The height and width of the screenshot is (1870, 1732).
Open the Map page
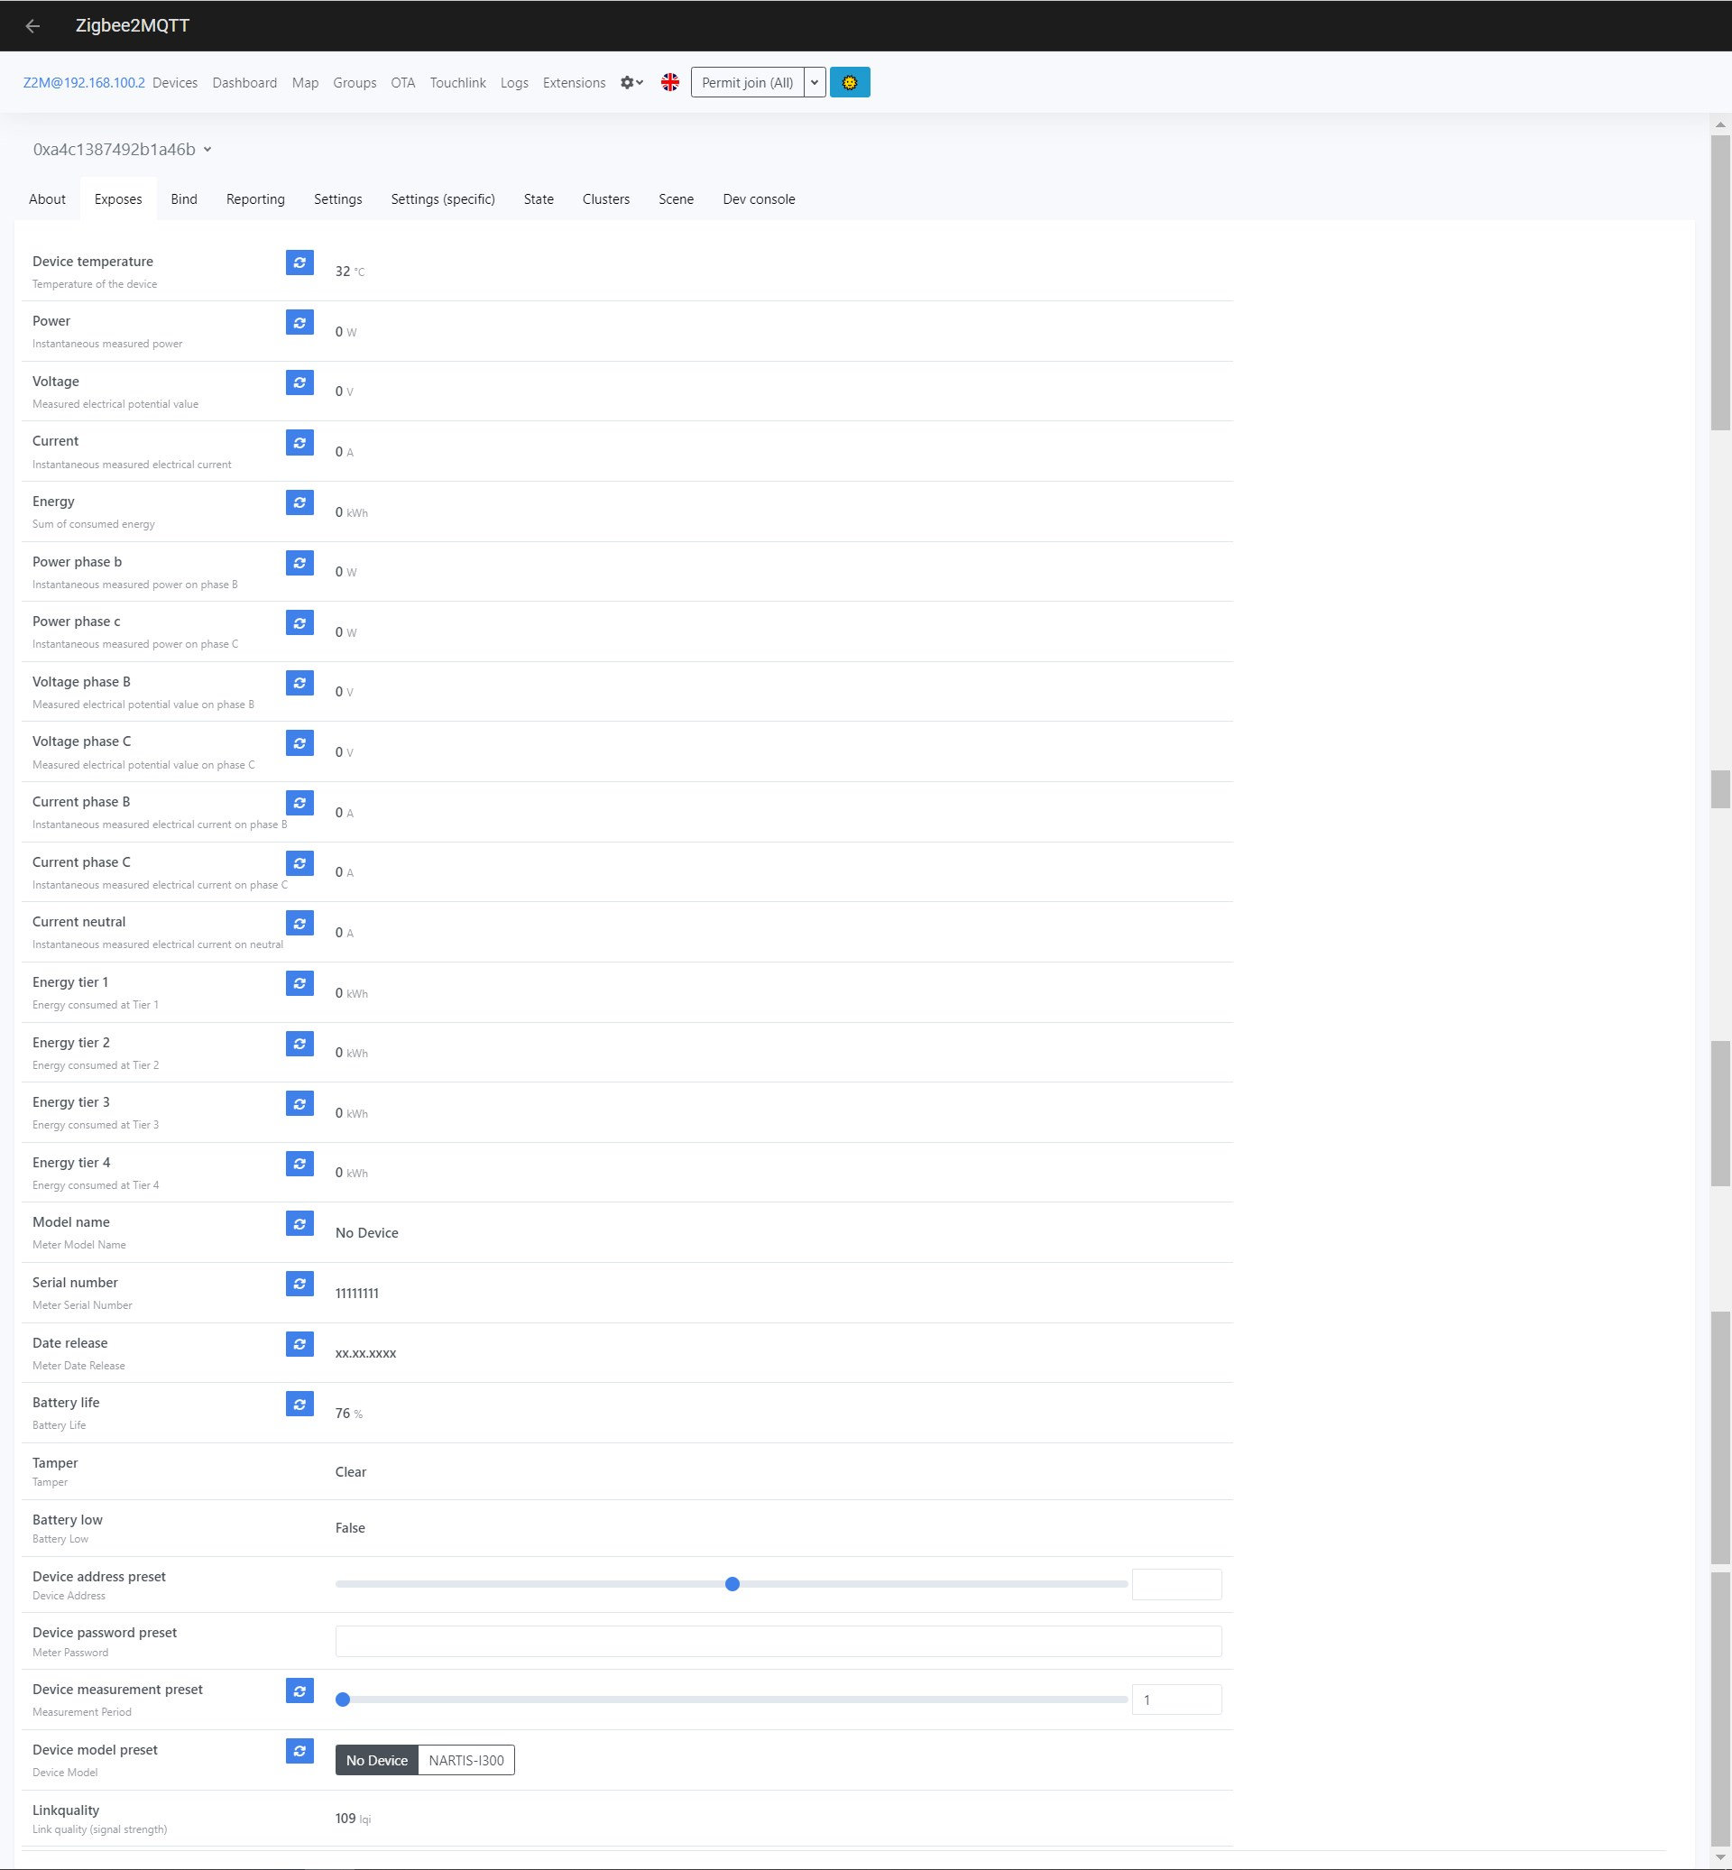tap(306, 82)
